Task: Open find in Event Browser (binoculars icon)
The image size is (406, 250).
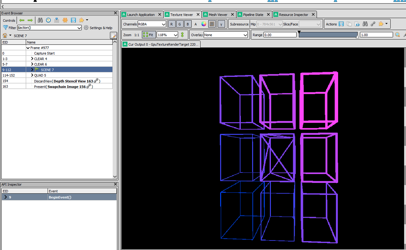Action: click(40, 20)
